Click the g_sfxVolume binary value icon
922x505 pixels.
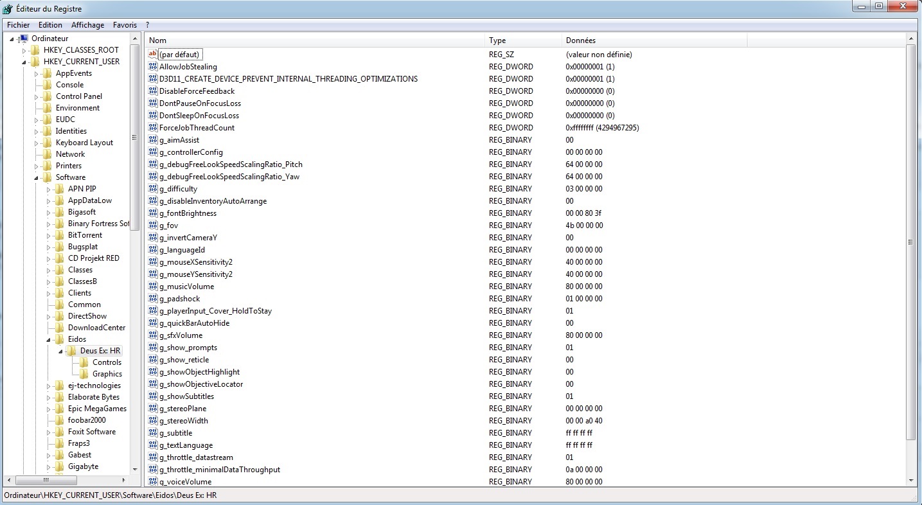pyautogui.click(x=153, y=335)
